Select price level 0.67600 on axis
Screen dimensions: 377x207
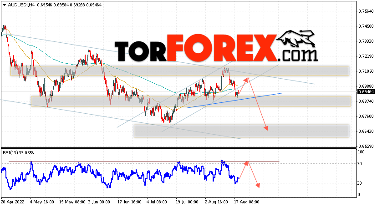pos(367,116)
